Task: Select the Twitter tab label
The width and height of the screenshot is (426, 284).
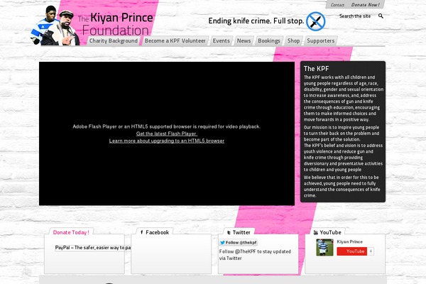Action: click(x=241, y=232)
